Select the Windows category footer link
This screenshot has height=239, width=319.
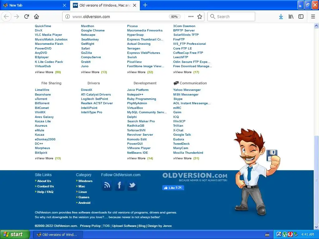point(85,181)
